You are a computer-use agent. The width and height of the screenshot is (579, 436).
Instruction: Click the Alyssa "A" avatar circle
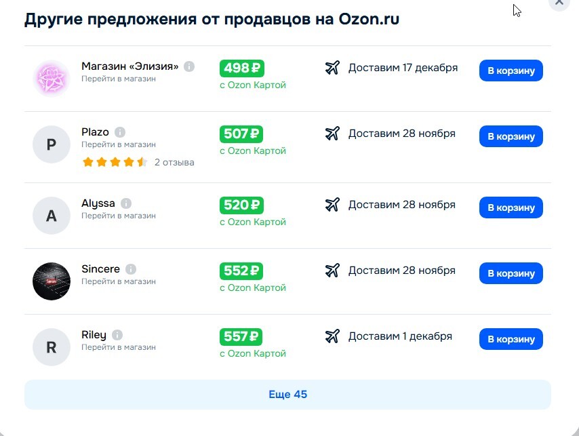(52, 216)
